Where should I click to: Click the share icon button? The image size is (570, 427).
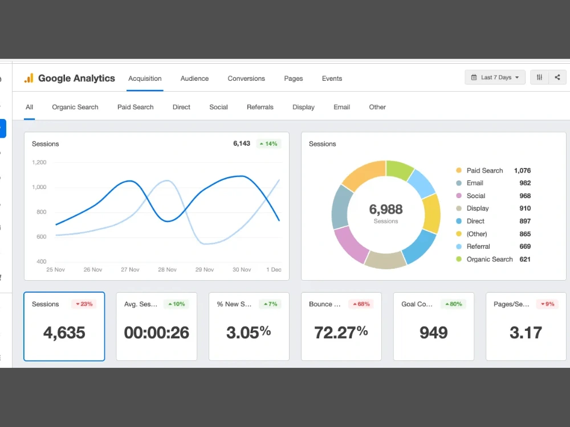[557, 77]
